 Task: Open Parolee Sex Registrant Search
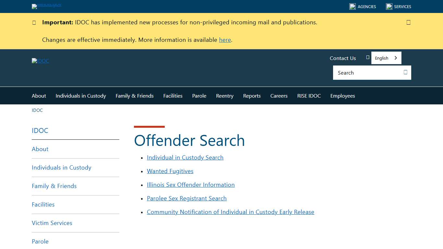click(x=186, y=198)
